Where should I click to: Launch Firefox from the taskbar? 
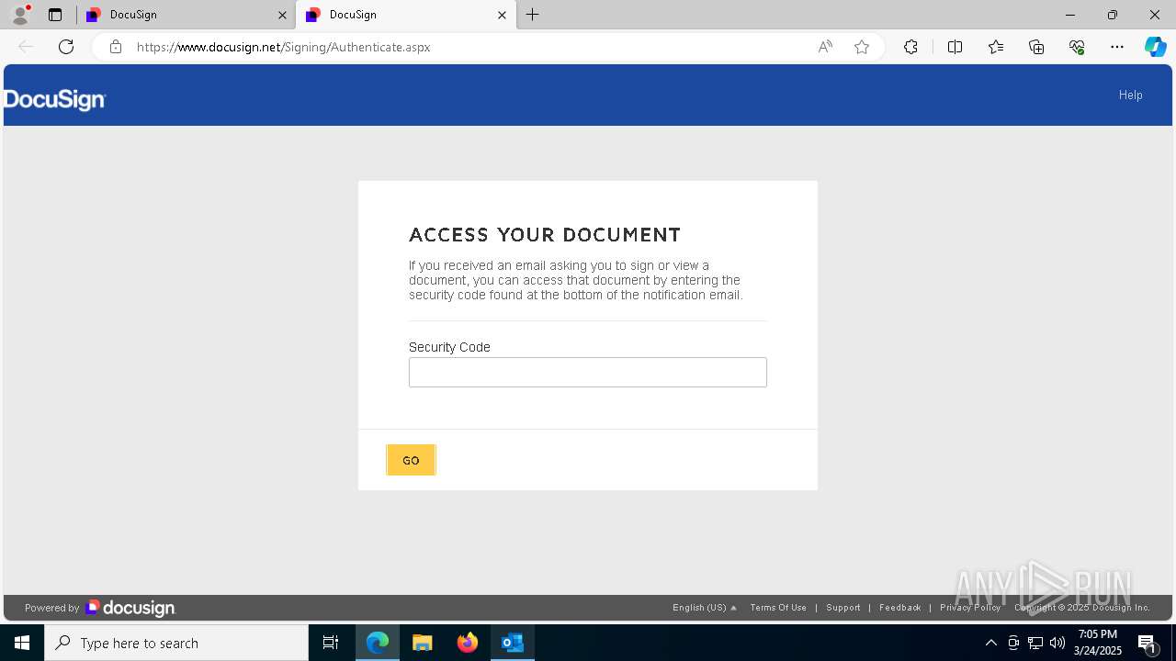tap(468, 643)
